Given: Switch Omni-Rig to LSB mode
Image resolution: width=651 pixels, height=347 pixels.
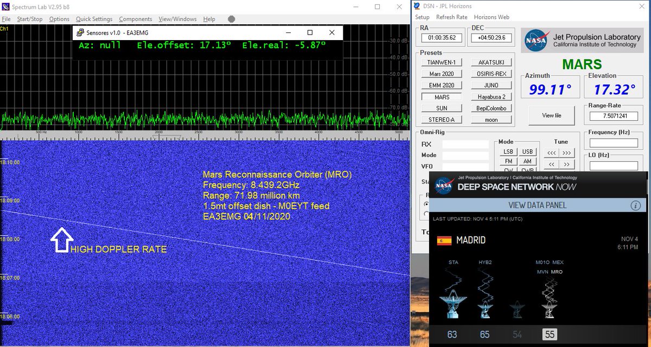Looking at the screenshot, I should [507, 152].
